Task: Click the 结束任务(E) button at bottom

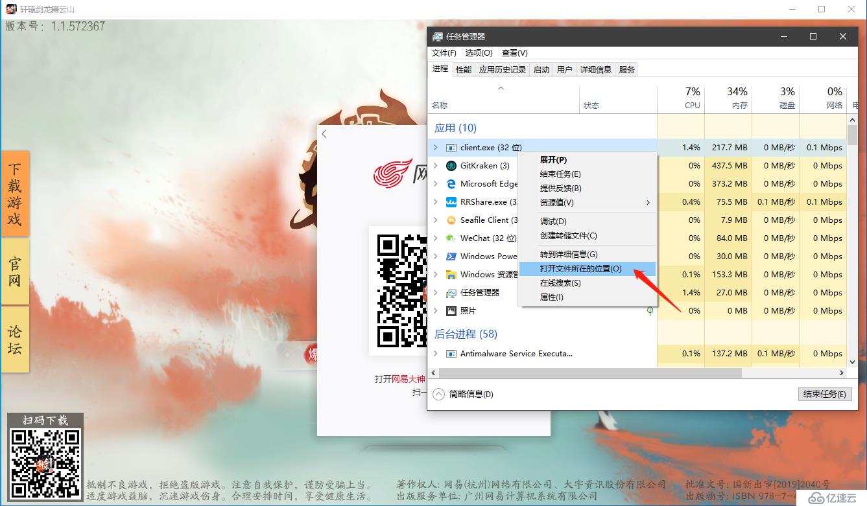Action: tap(825, 394)
